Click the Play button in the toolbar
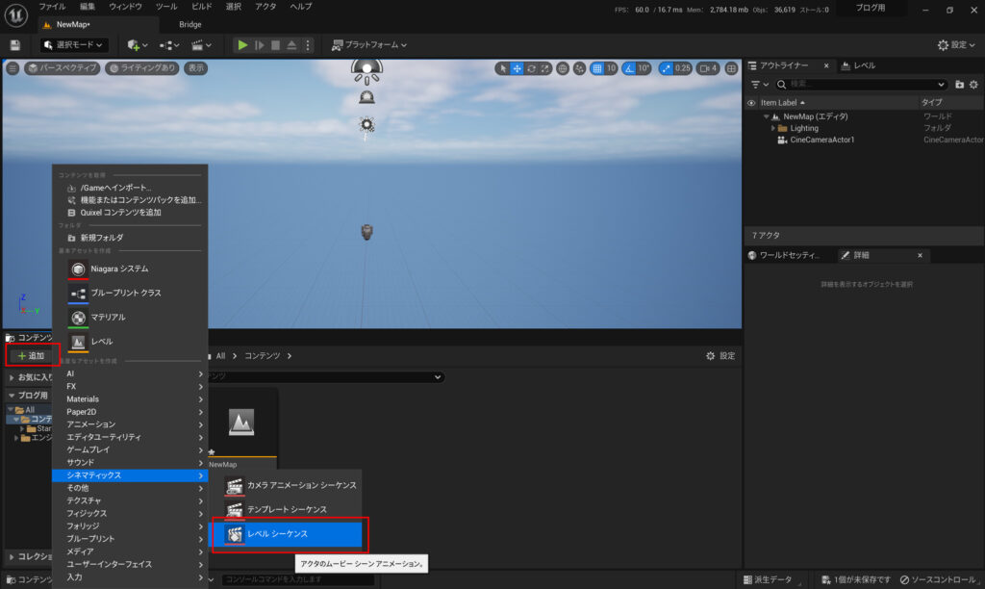 pos(242,45)
